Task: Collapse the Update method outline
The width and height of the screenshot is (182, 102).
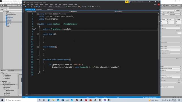Action: point(38,47)
